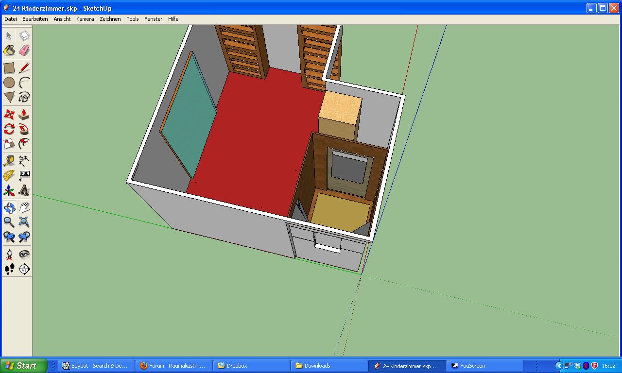622x373 pixels.
Task: Switch to Spybot - Search & Destroy taskbar button
Action: point(96,366)
